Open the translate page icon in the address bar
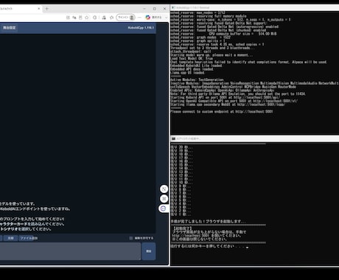Image resolution: width=339 pixels, height=280 pixels. [x=74, y=18]
